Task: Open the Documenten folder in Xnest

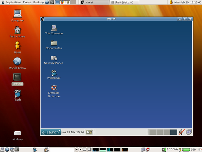Action: tap(54, 45)
